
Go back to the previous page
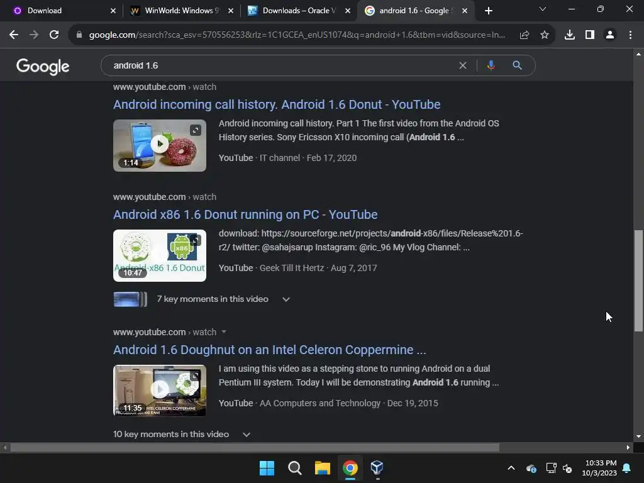[14, 35]
